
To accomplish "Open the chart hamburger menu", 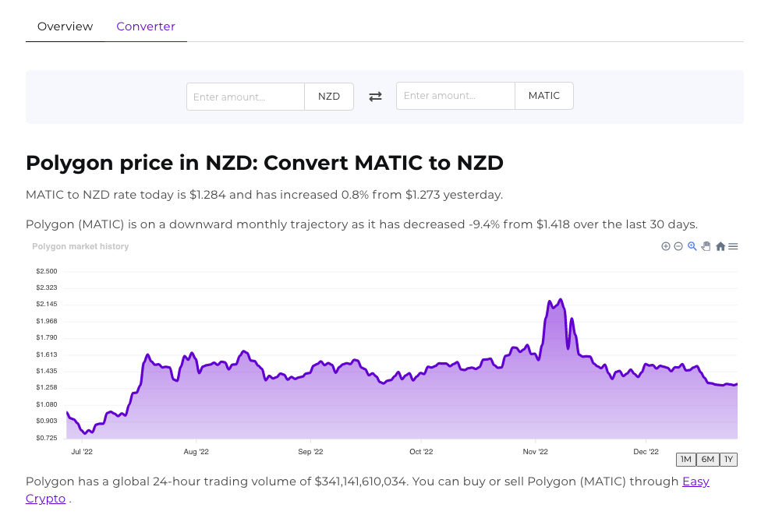I will 733,246.
